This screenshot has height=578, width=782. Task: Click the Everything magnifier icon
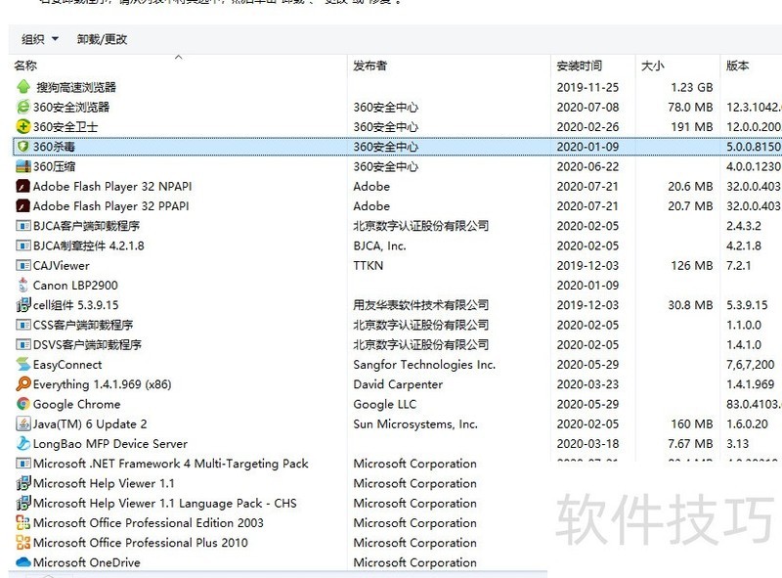[23, 383]
